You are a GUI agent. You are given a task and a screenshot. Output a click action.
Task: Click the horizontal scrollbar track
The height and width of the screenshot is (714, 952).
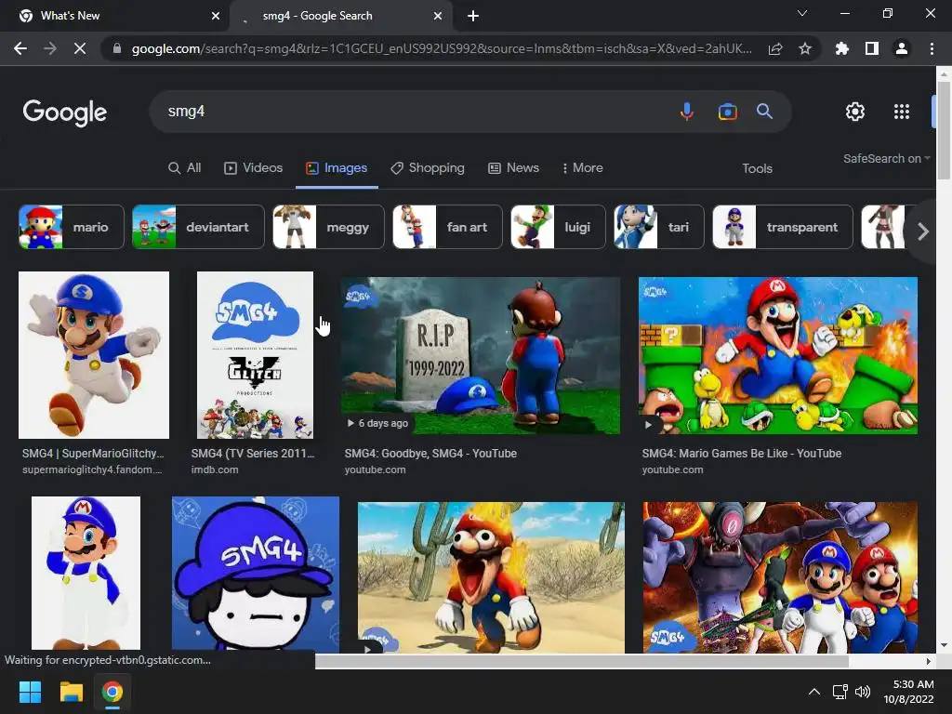(x=582, y=661)
